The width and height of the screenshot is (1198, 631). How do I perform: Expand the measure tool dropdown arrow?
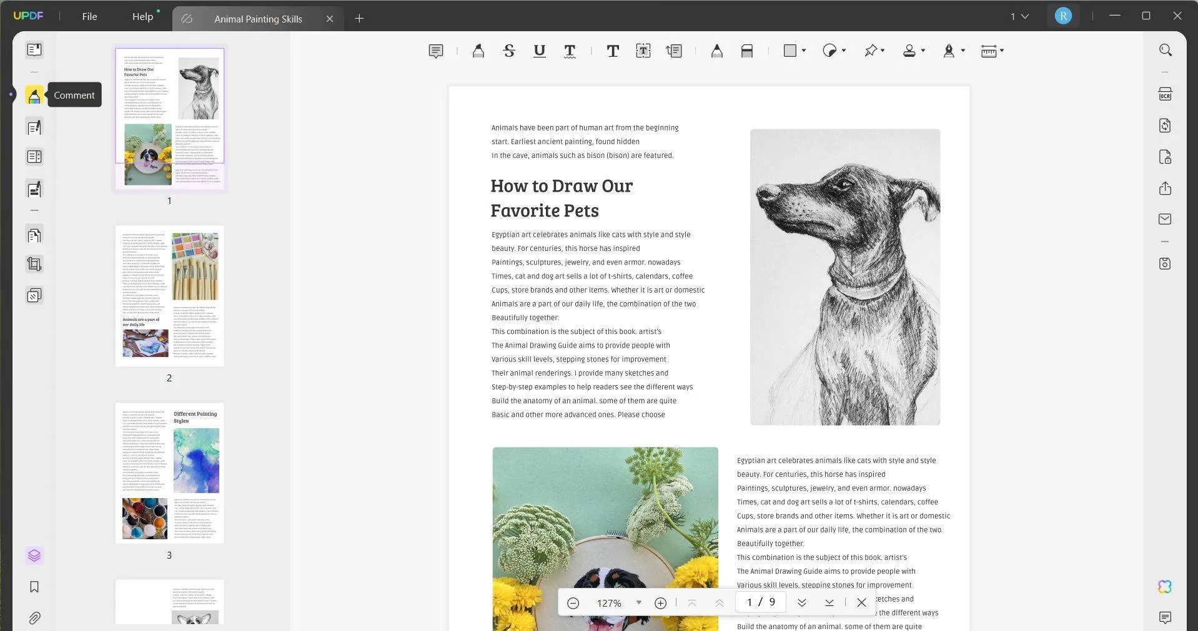point(1002,51)
